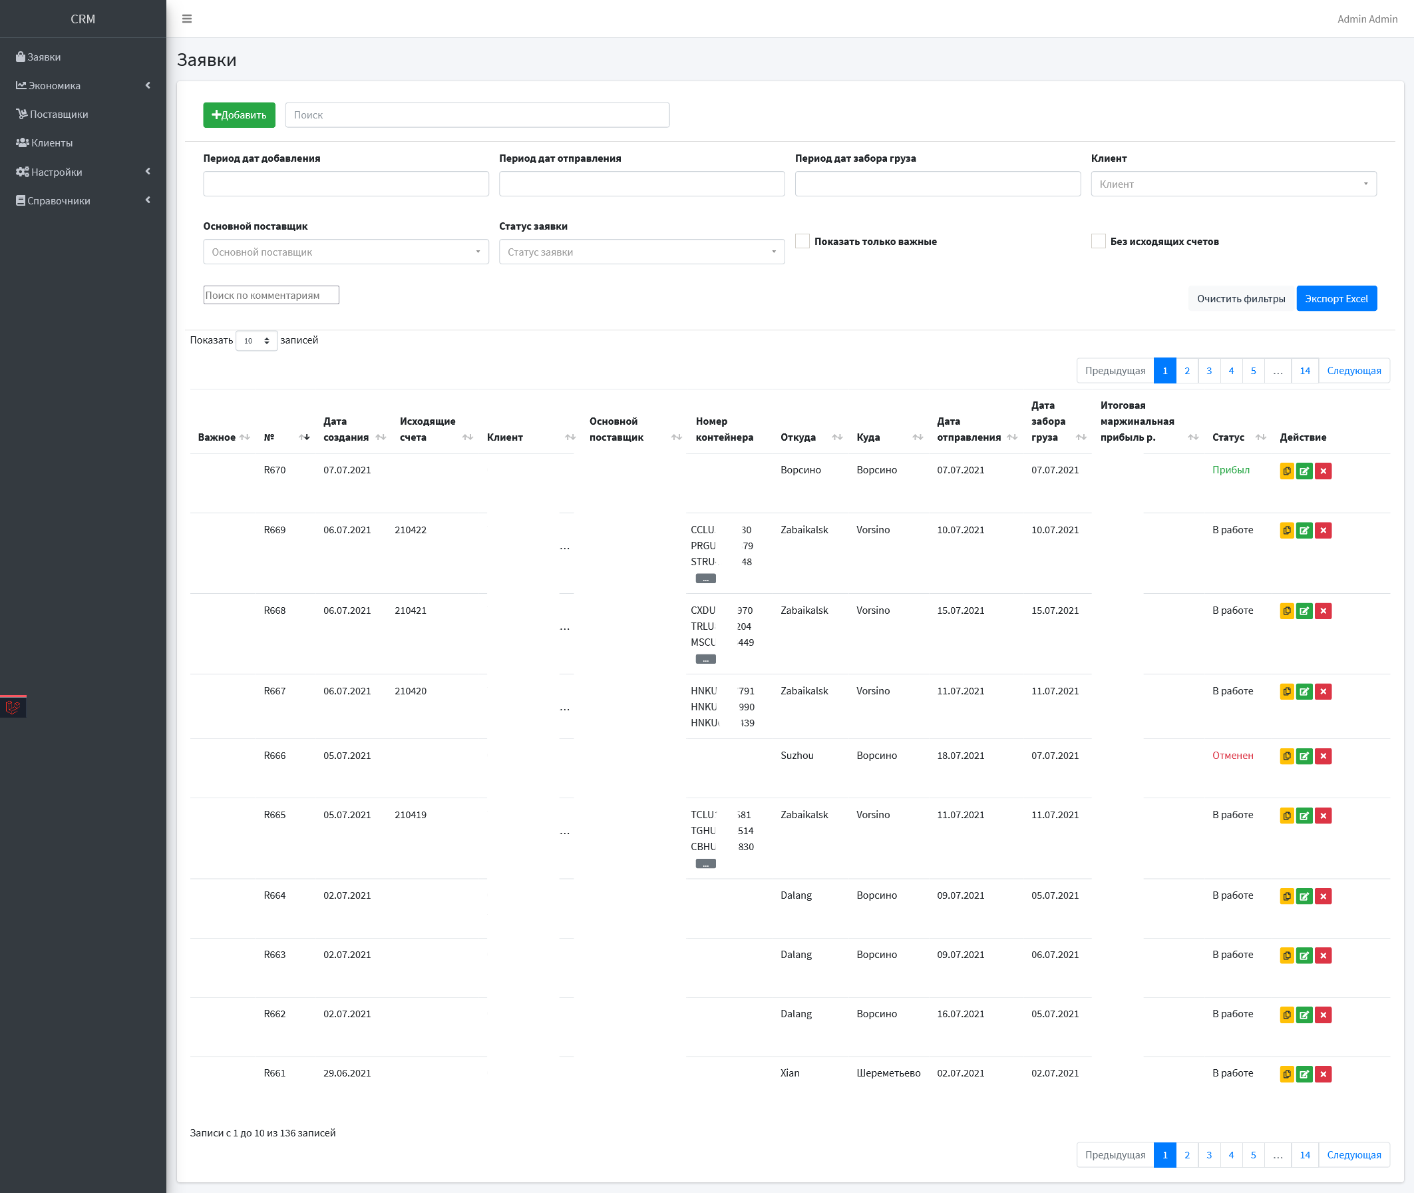Click Экспорт Excel button
Screen dimensions: 1414x1193
click(1336, 299)
